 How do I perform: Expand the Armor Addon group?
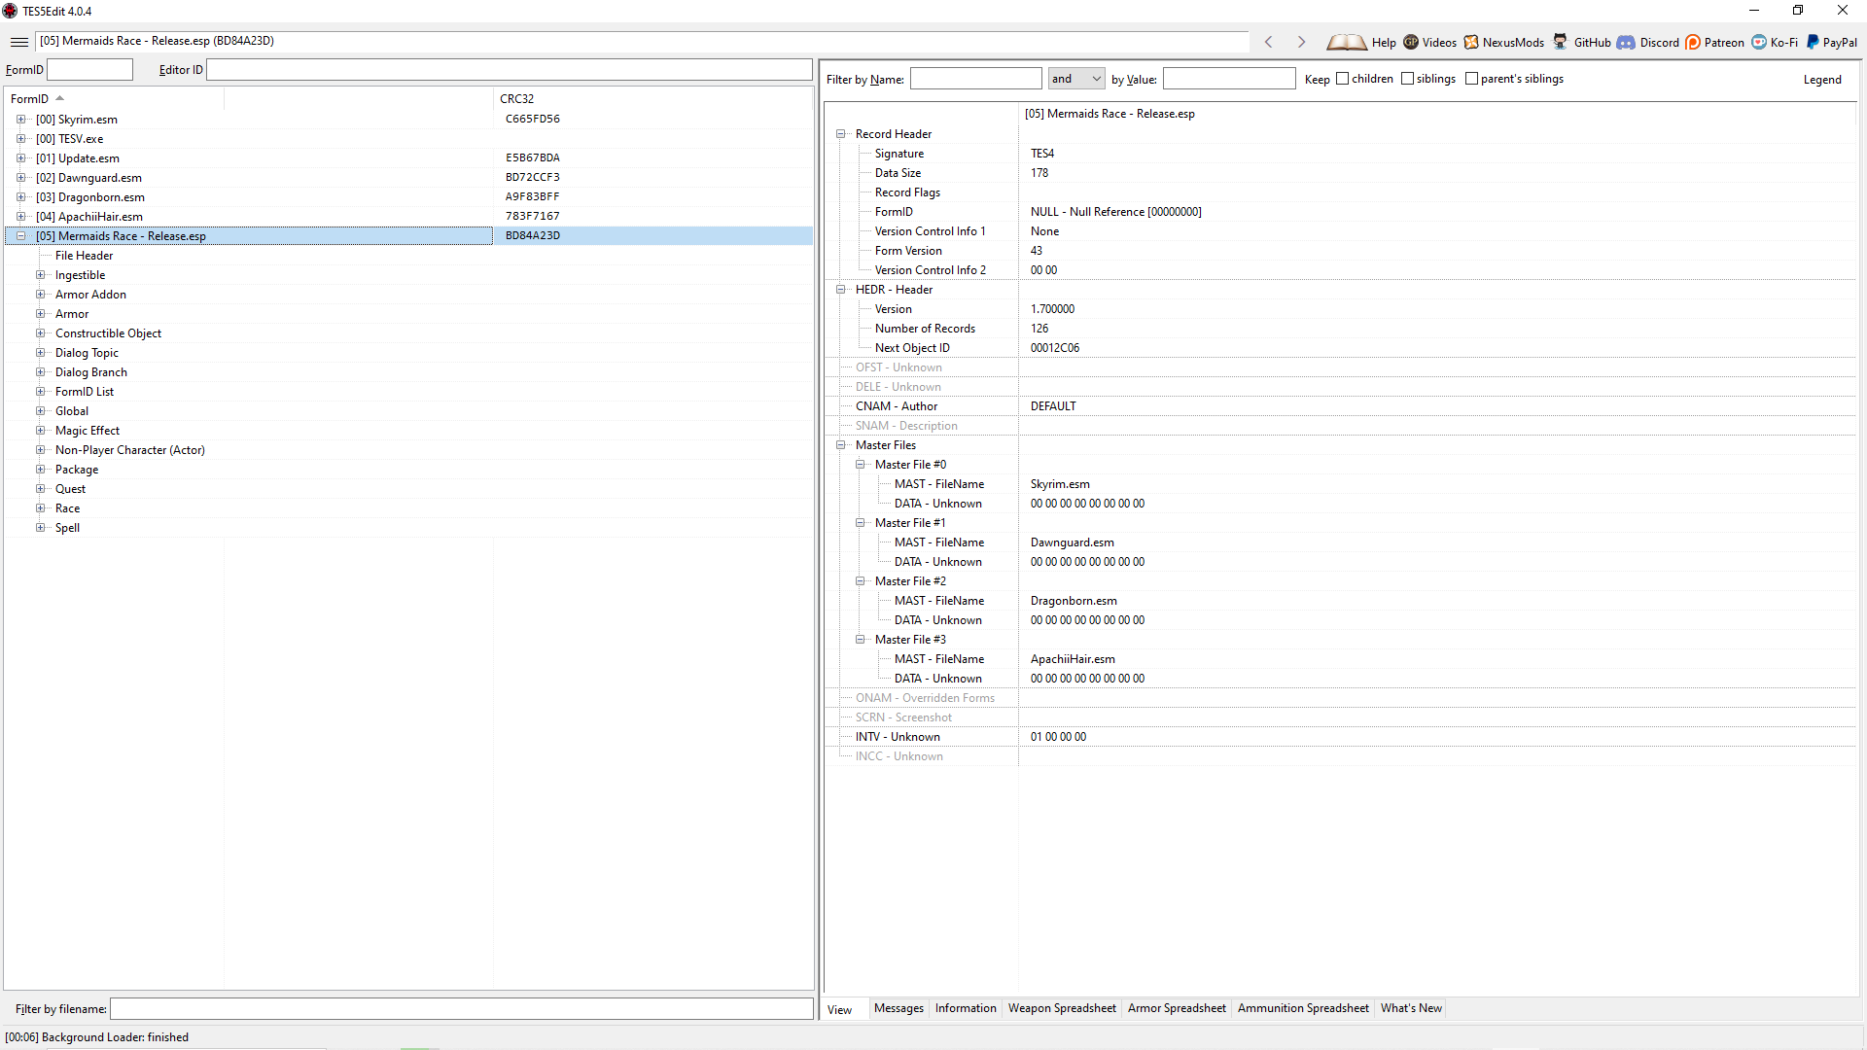point(40,295)
